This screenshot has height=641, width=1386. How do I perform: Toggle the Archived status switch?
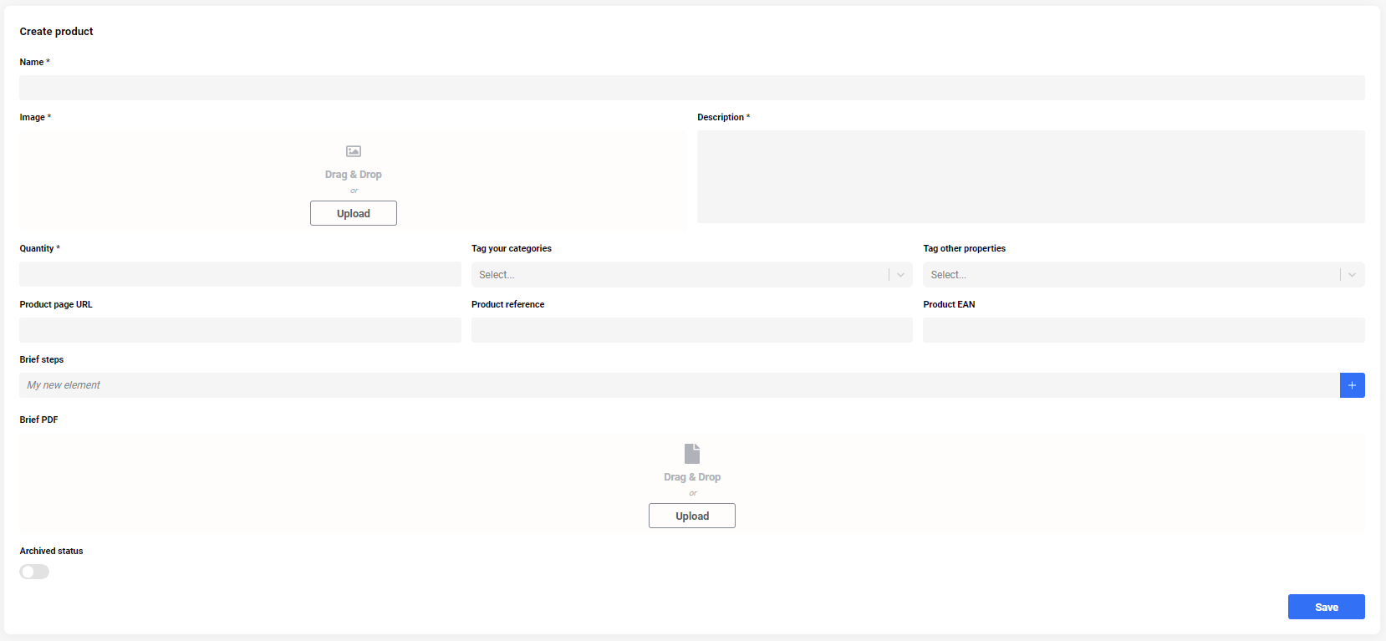point(34,572)
